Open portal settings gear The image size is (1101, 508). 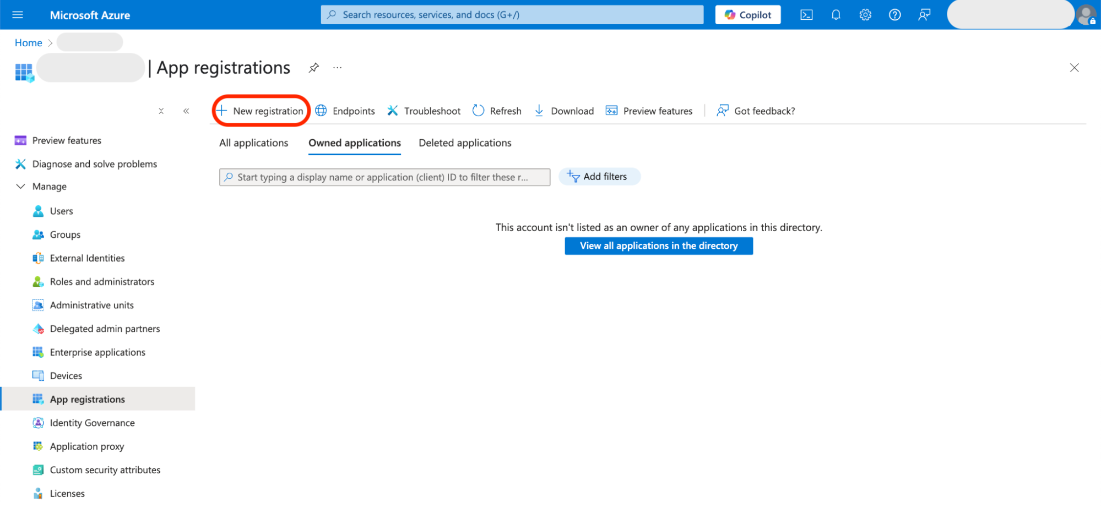865,15
